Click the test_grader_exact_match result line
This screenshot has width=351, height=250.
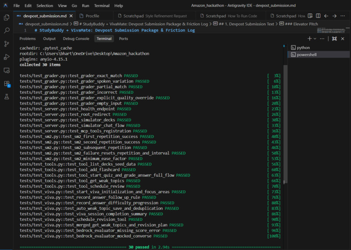pos(79,75)
